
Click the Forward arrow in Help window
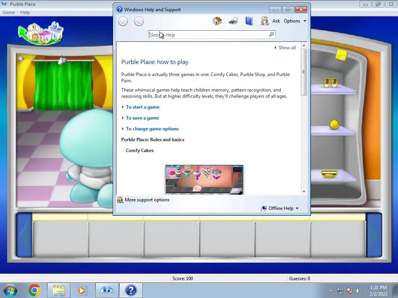(x=139, y=21)
